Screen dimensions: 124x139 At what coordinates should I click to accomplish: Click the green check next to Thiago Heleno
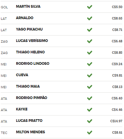click(x=90, y=53)
